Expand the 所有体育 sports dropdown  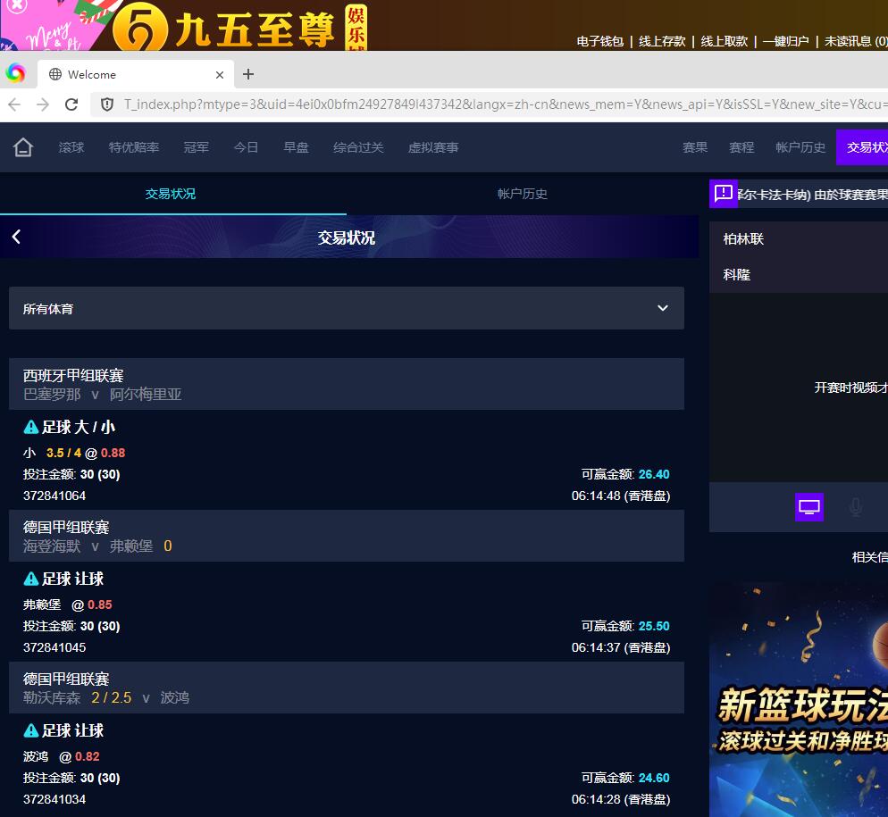click(x=347, y=308)
